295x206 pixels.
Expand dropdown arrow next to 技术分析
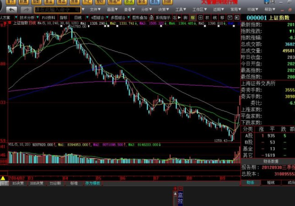click(x=38, y=18)
